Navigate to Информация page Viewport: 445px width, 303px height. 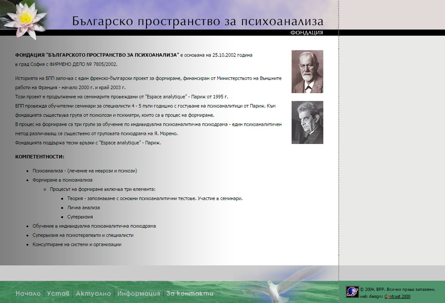139,293
